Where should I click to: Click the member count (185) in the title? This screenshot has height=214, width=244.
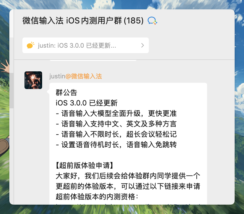click(x=134, y=21)
